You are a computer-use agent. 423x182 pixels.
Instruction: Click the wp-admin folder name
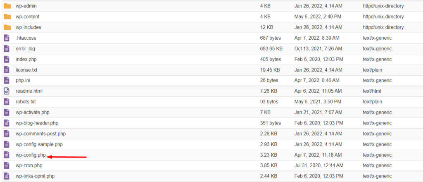[x=26, y=6]
